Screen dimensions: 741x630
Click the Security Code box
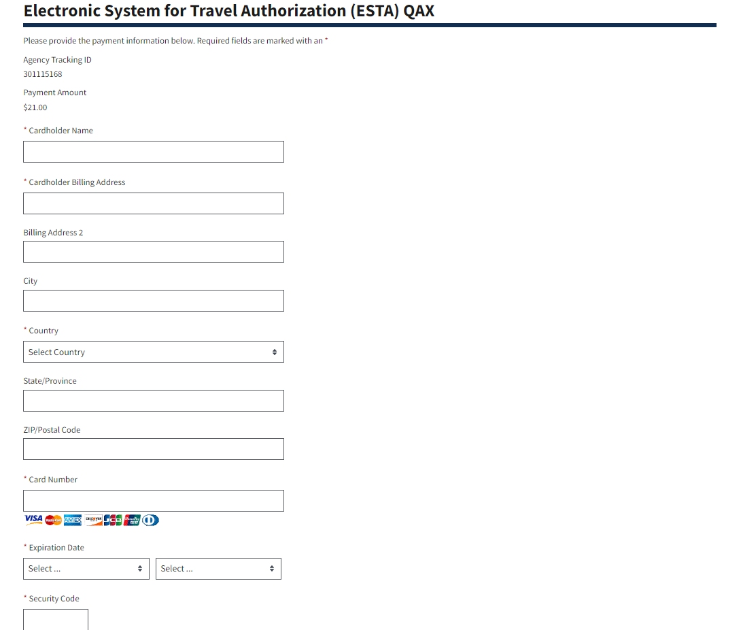[x=56, y=619]
